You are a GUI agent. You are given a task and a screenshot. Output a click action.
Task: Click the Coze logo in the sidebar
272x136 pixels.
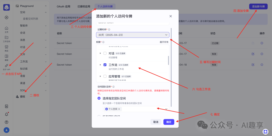coord(6,7)
